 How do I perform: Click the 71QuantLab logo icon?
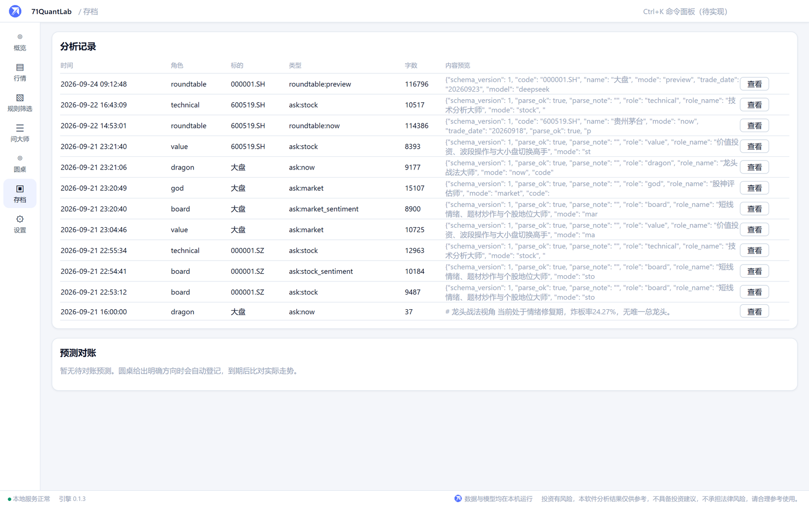click(x=15, y=11)
